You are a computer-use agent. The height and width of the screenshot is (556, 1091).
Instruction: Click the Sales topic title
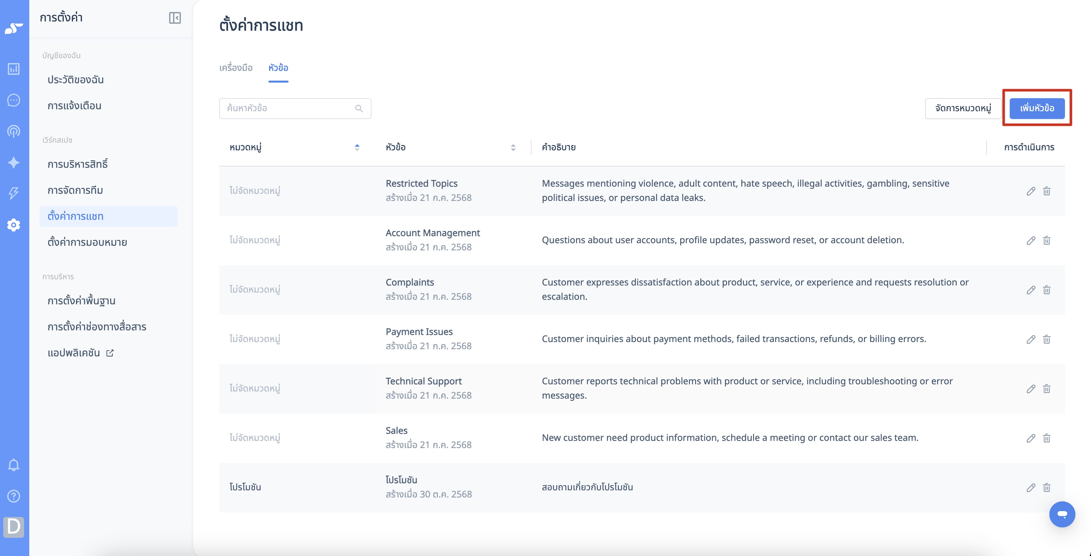[397, 431]
